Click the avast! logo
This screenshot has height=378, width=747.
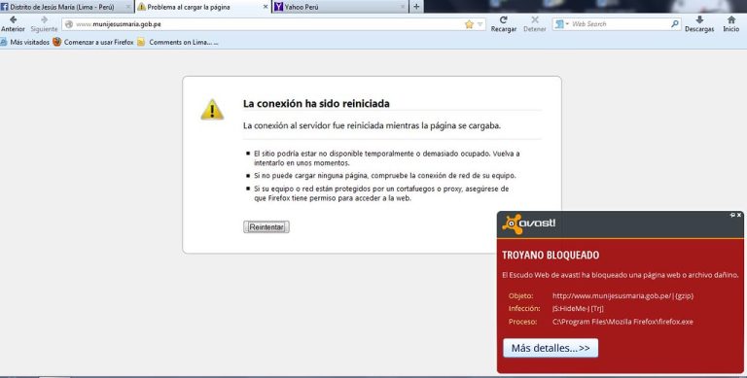coord(528,224)
